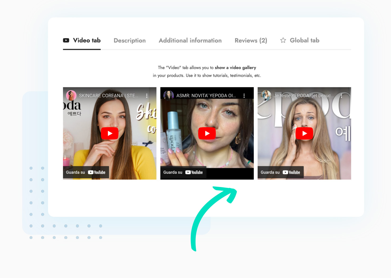This screenshot has width=391, height=278.
Task: Open the three-dot menu on the Je teste YEPODA video
Action: [x=341, y=96]
